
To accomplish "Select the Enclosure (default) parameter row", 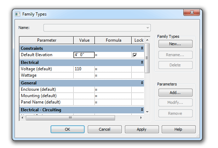I will (x=46, y=89).
